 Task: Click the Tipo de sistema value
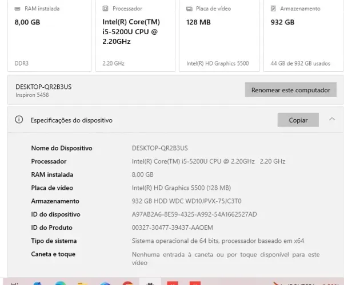pos(218,241)
